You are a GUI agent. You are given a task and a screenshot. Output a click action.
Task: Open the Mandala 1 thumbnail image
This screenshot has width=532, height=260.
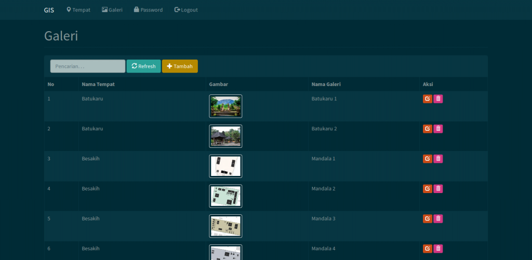[225, 166]
